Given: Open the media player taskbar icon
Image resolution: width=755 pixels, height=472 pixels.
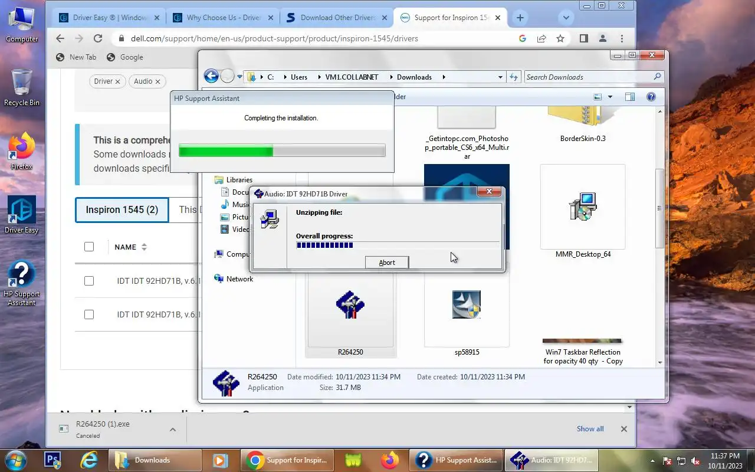Looking at the screenshot, I should pyautogui.click(x=220, y=460).
